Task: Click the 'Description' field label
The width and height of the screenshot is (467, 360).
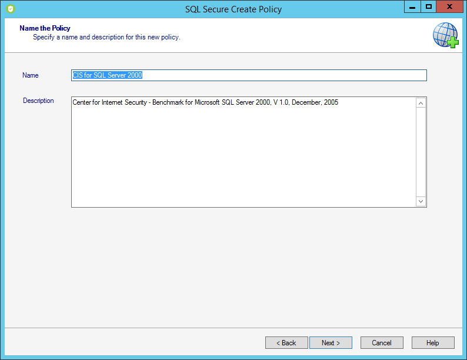Action: [38, 101]
